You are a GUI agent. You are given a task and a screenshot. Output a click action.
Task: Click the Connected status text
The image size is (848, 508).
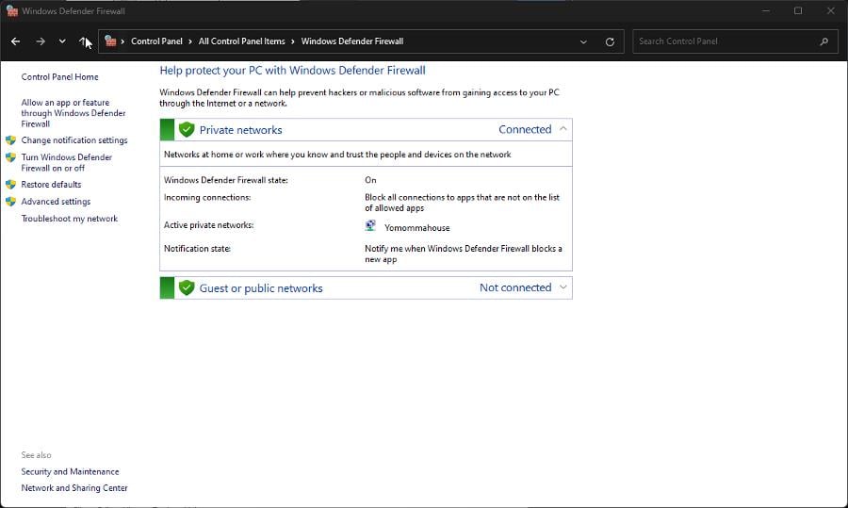(x=525, y=129)
